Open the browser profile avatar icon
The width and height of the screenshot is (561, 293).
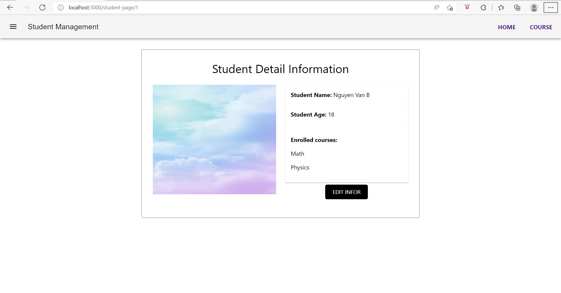[534, 8]
